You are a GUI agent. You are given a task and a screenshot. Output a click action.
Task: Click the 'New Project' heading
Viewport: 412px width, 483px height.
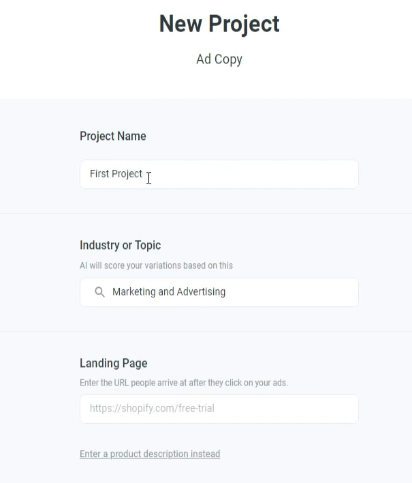click(x=219, y=24)
